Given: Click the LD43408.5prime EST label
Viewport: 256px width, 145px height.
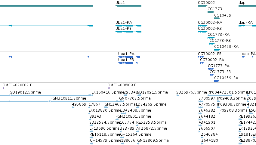Looking at the screenshot, I should pos(136,110).
